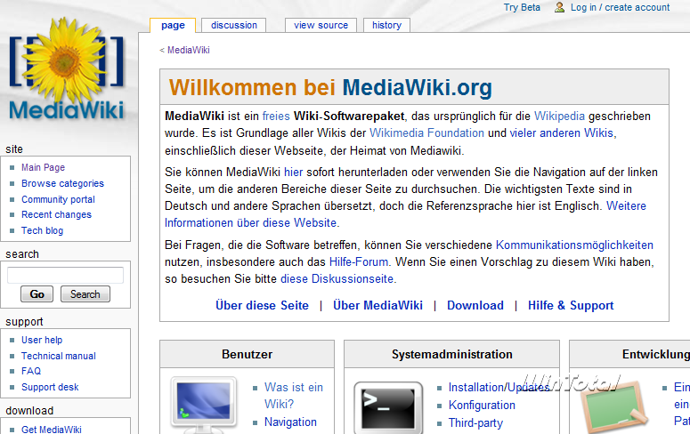Screen dimensions: 690x434
Task: Click Log in / create account
Action: [620, 7]
